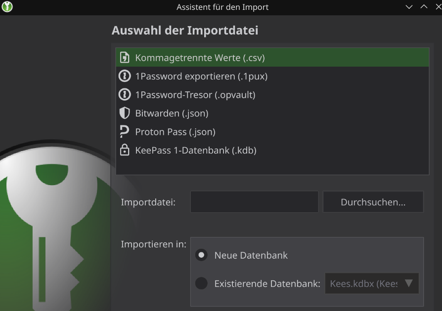Click the KeePass 1 padlock icon
Screen dimensions: 442x311
(125, 150)
